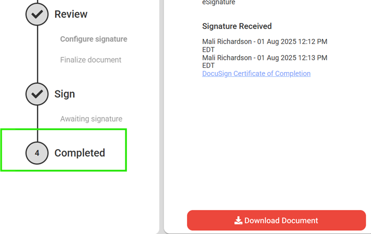Select the Finalize document sub-step
371x234 pixels.
90,60
